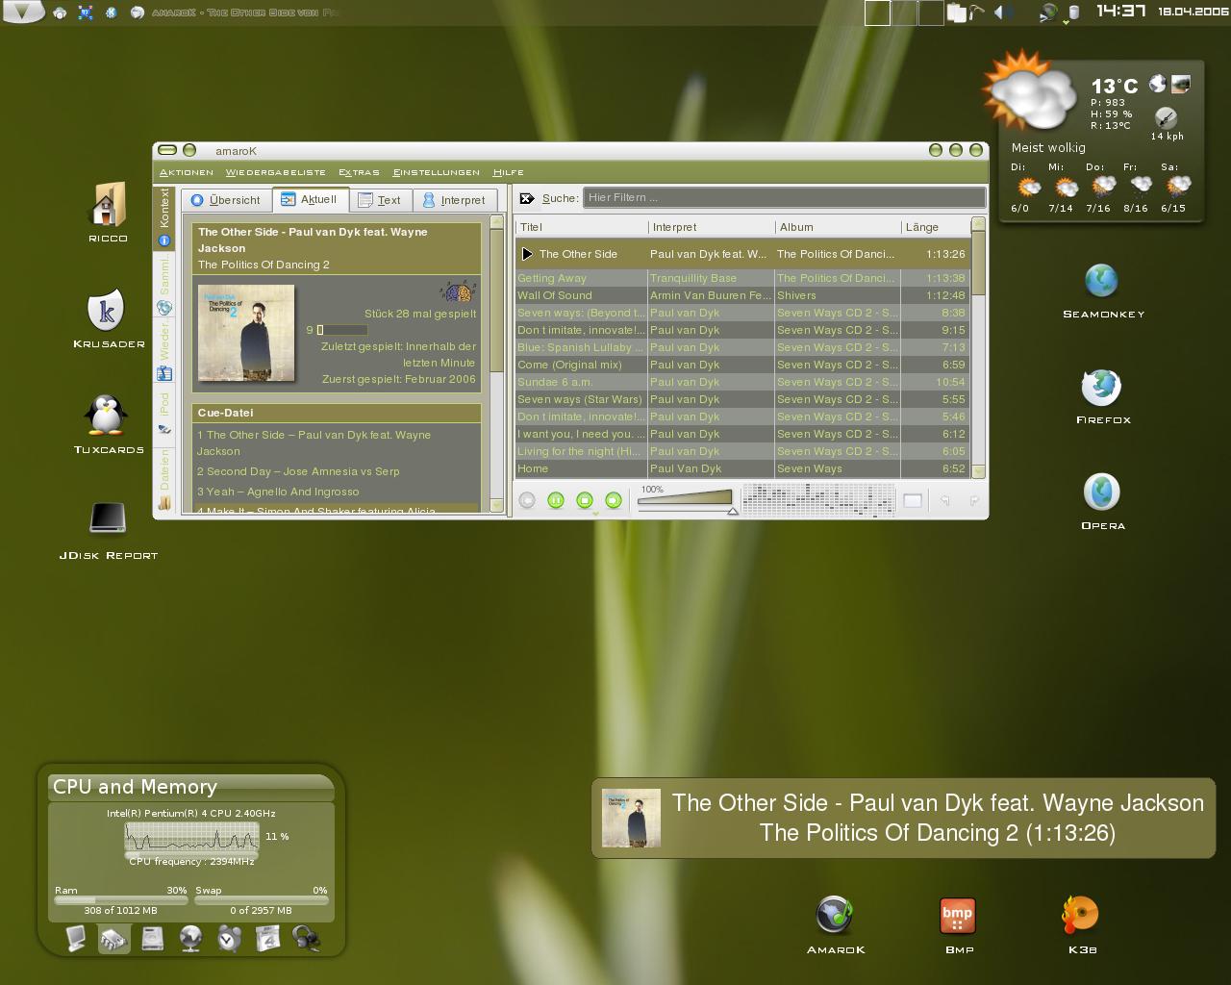Image resolution: width=1231 pixels, height=985 pixels.
Task: Click the amaroK globe tray icon
Action: [x=1047, y=13]
